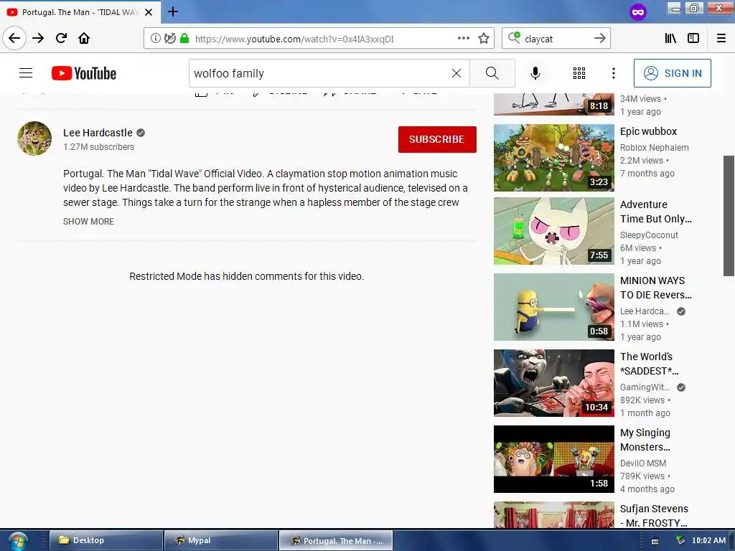Open My Singing Monsters thumbnail

point(553,459)
